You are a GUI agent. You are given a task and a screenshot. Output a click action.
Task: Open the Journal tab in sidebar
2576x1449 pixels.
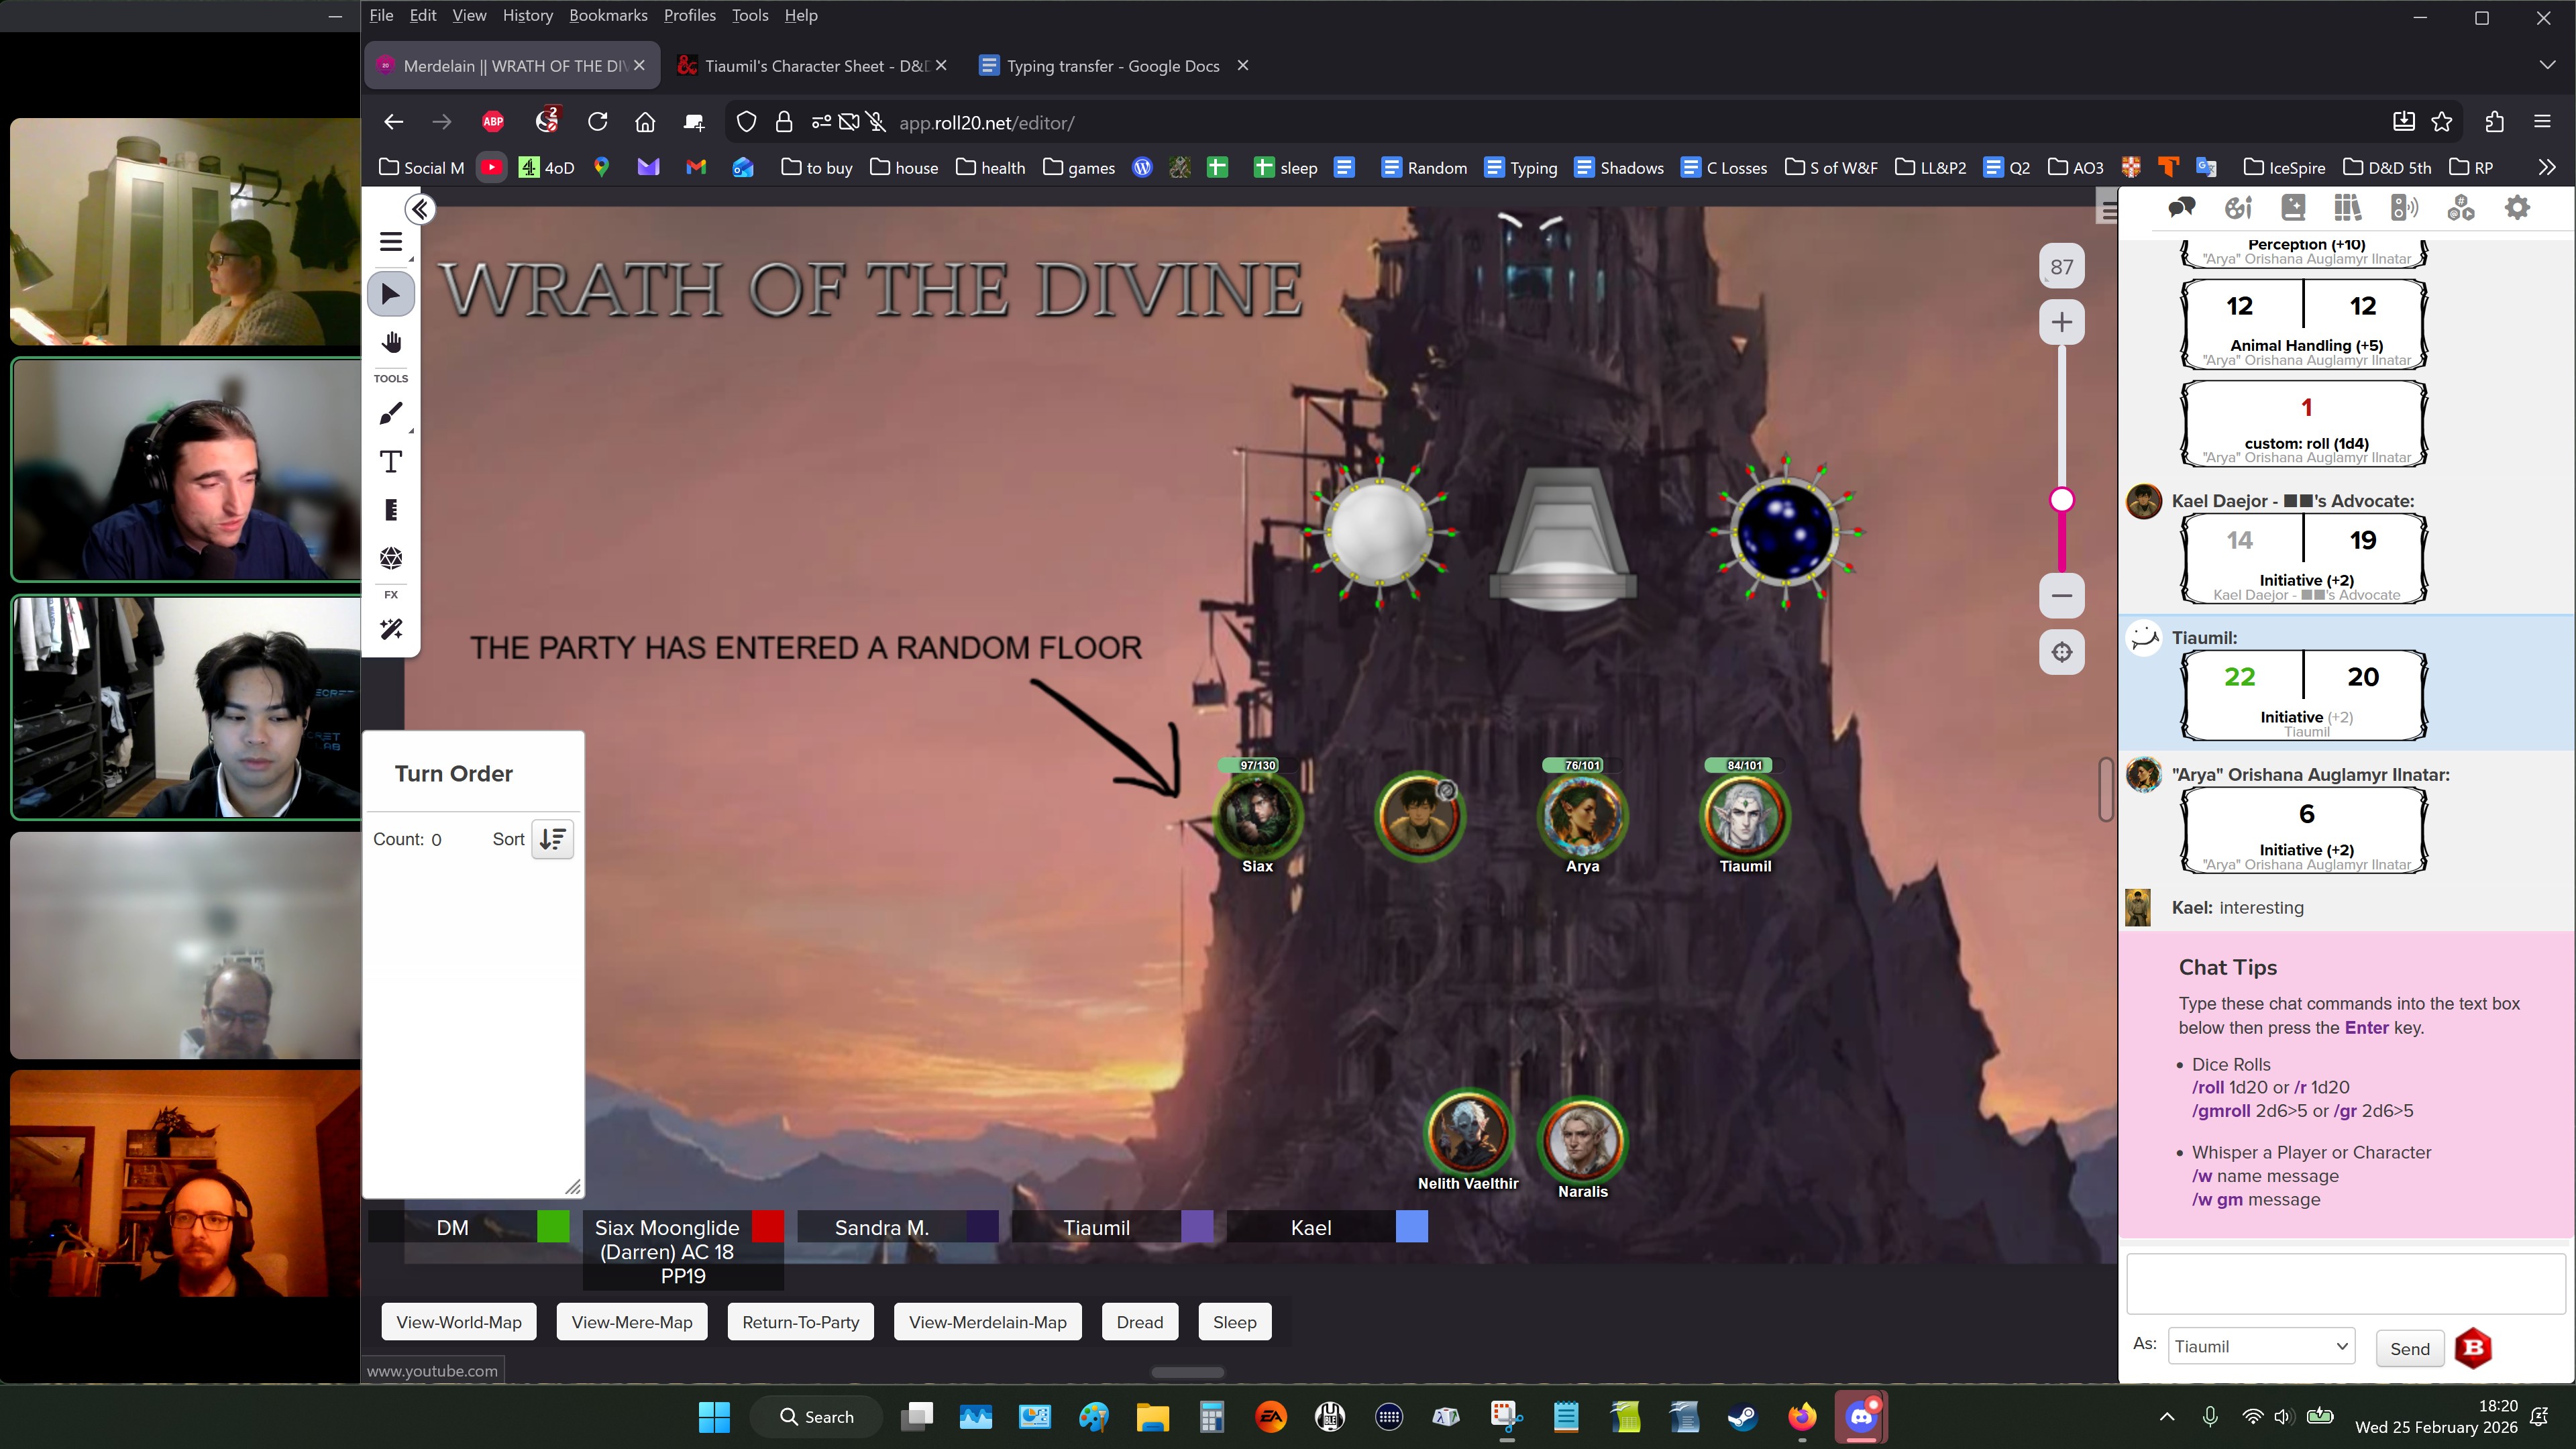tap(2293, 208)
